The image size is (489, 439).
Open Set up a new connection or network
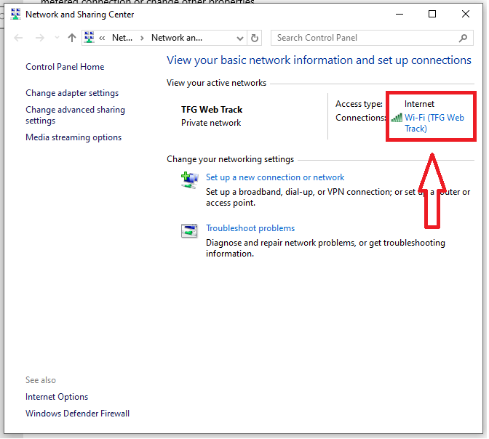[x=275, y=177]
